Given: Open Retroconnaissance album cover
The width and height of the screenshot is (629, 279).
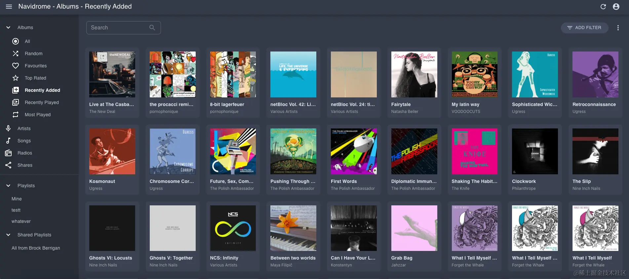Looking at the screenshot, I should (x=595, y=74).
